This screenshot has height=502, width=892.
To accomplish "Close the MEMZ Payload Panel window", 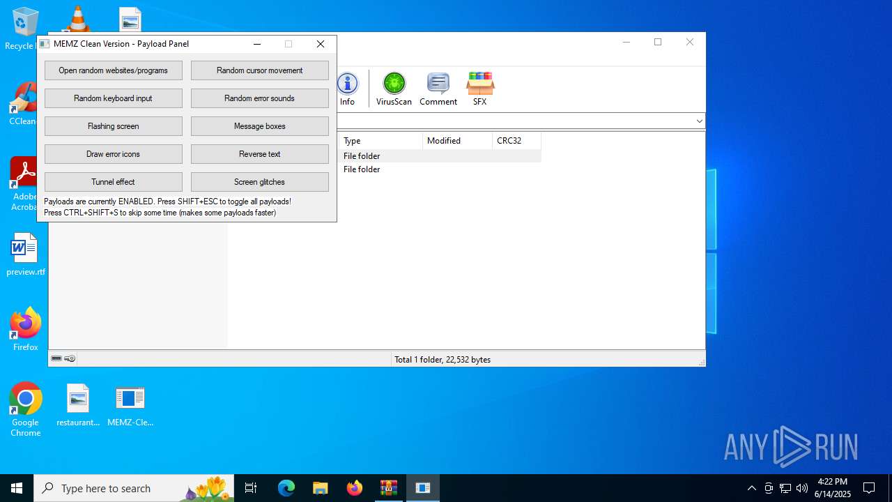I will [x=321, y=44].
